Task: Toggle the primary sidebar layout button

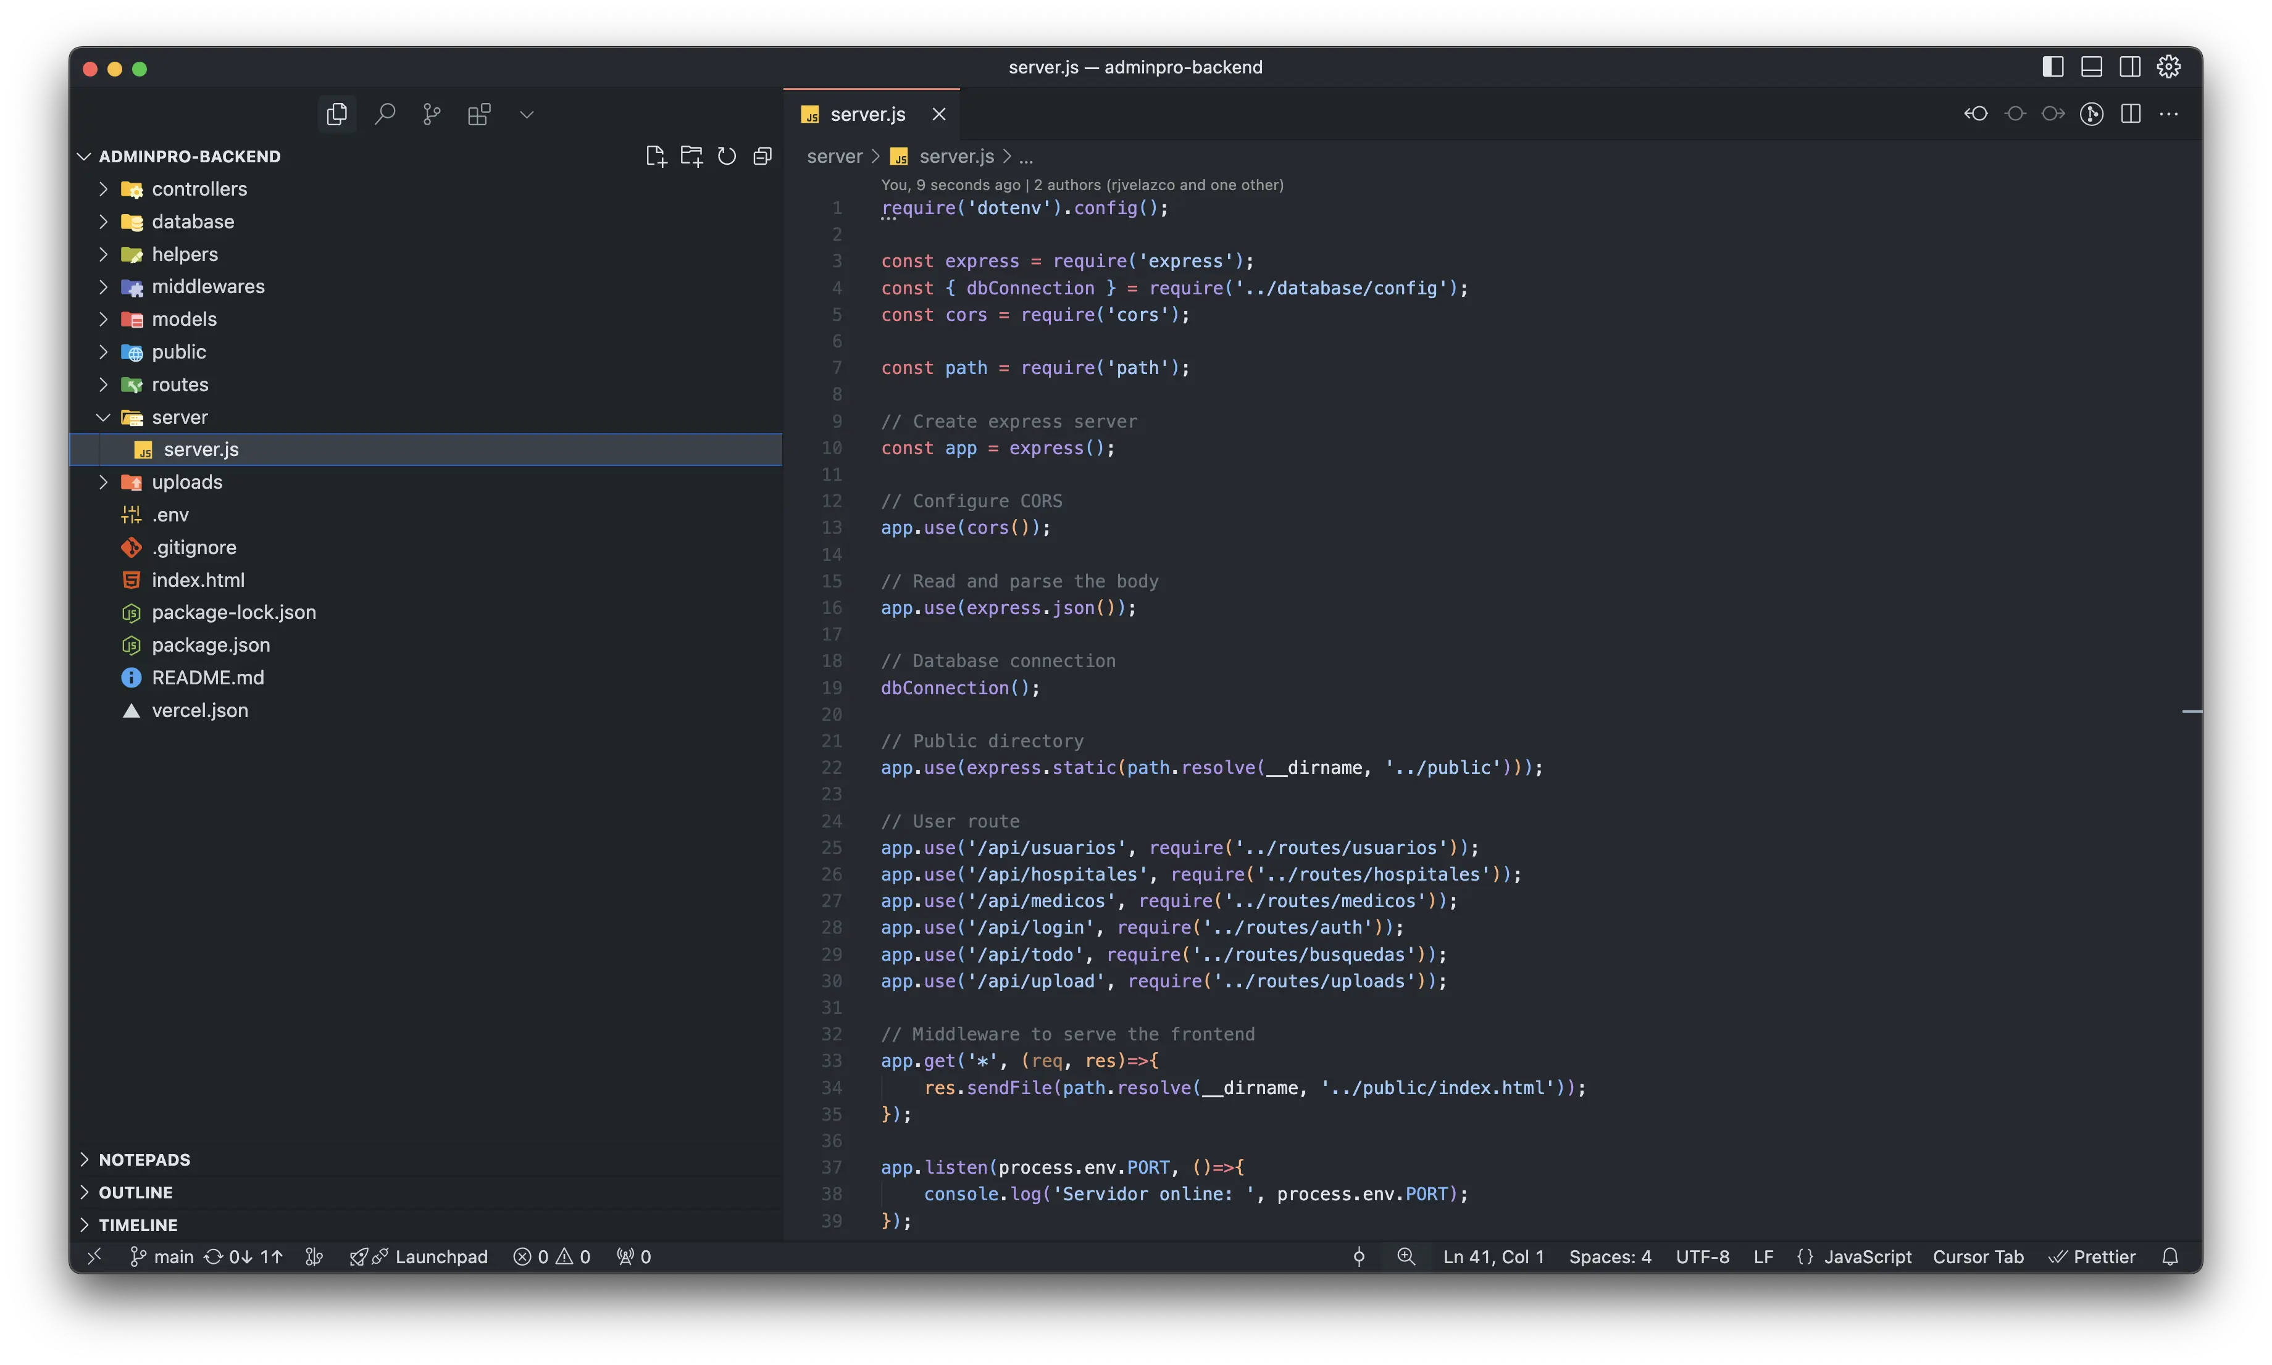Action: [x=2053, y=67]
